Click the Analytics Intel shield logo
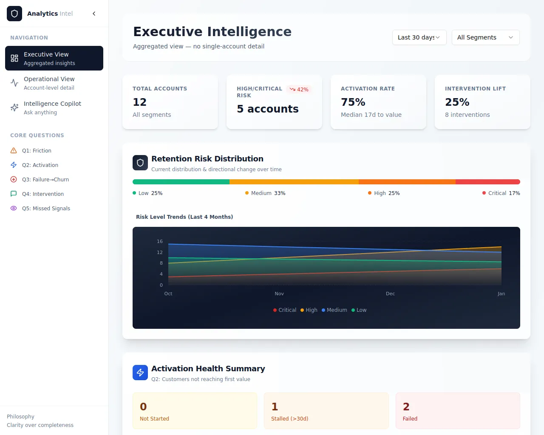This screenshot has height=435, width=544. [x=14, y=14]
